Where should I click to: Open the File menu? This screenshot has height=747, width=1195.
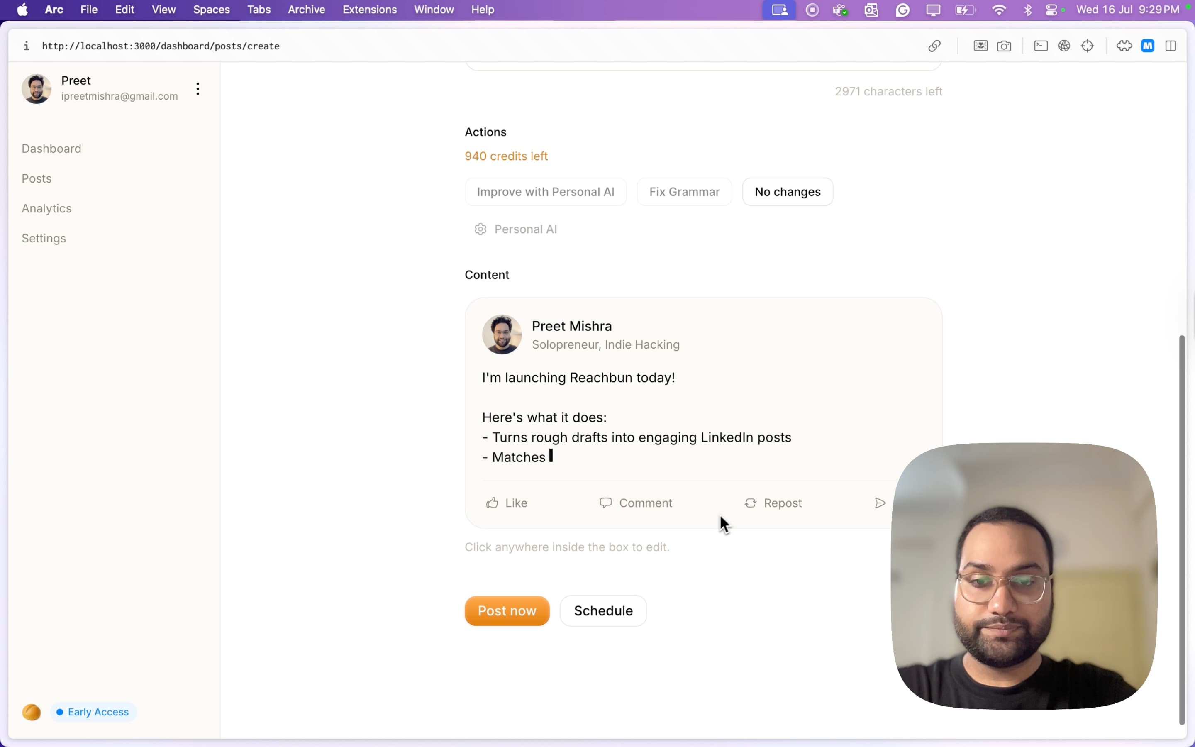(89, 10)
